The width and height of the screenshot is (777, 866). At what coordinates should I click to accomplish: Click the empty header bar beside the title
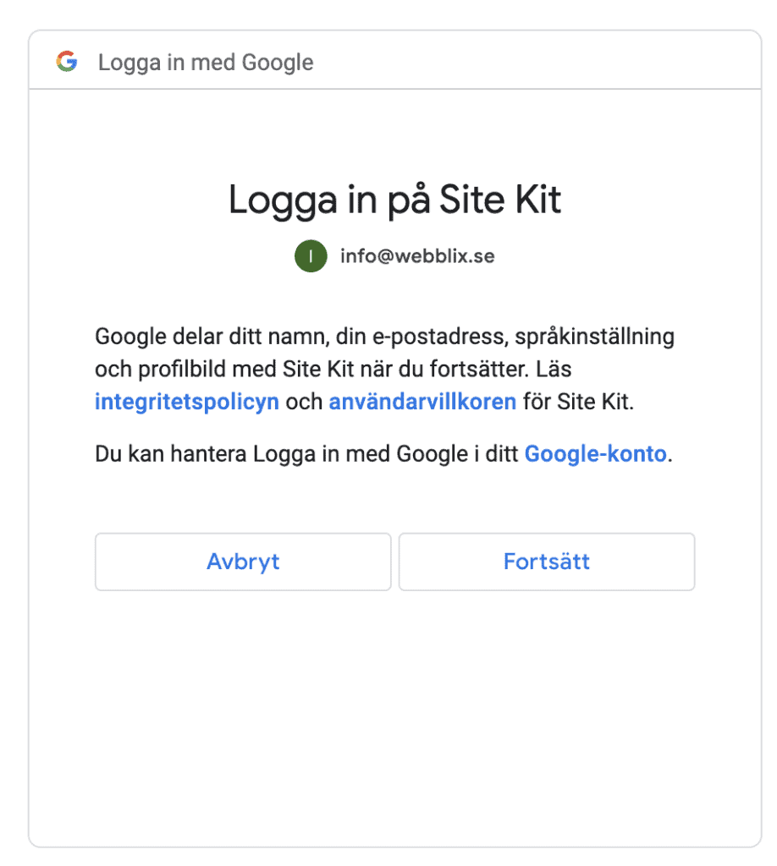(536, 61)
